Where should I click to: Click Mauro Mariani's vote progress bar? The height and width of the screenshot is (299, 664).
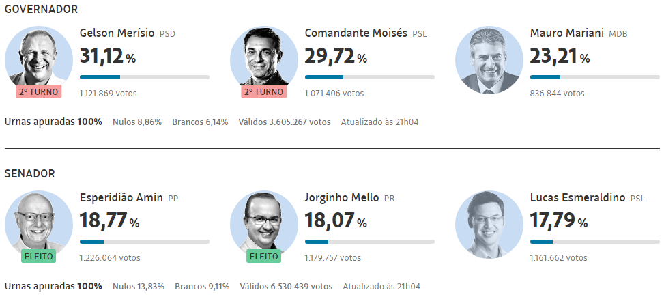click(x=594, y=77)
